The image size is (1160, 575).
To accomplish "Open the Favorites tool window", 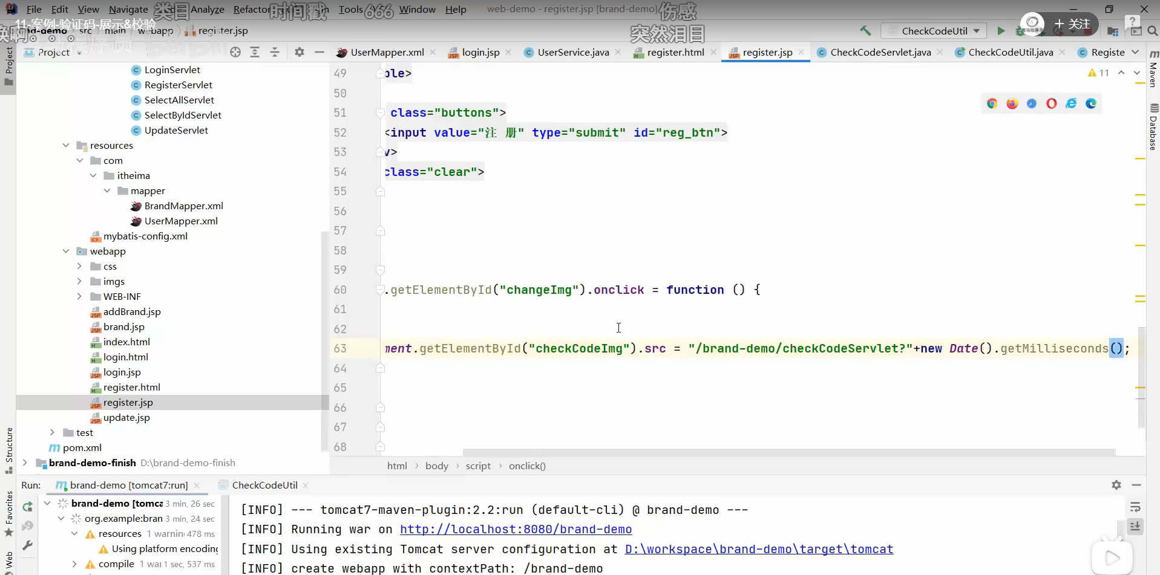I will [9, 514].
